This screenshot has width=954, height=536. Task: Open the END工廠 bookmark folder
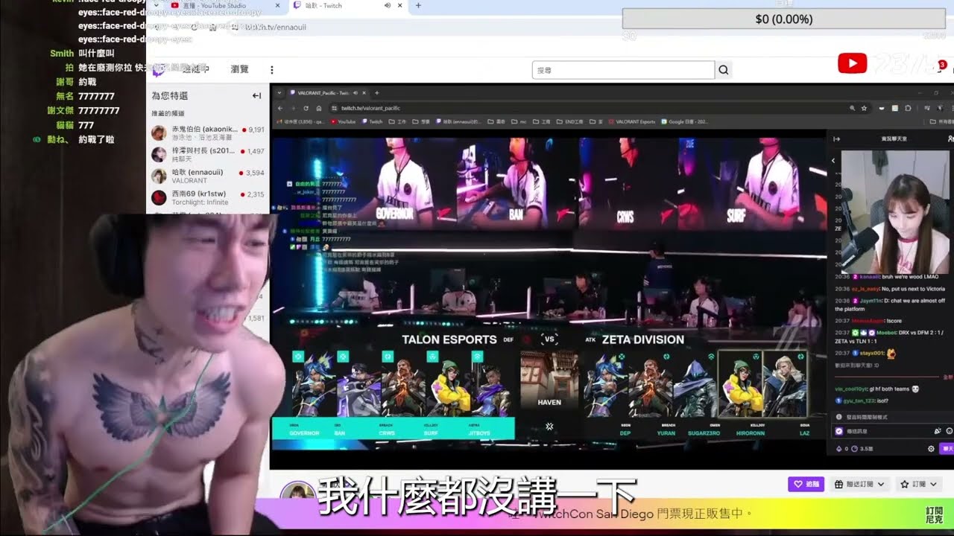click(x=569, y=121)
